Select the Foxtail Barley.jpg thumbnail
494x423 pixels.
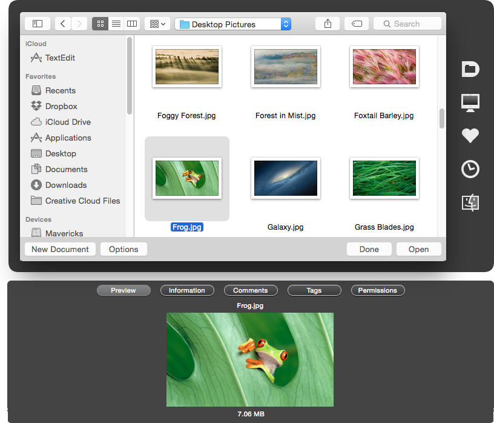pos(384,67)
